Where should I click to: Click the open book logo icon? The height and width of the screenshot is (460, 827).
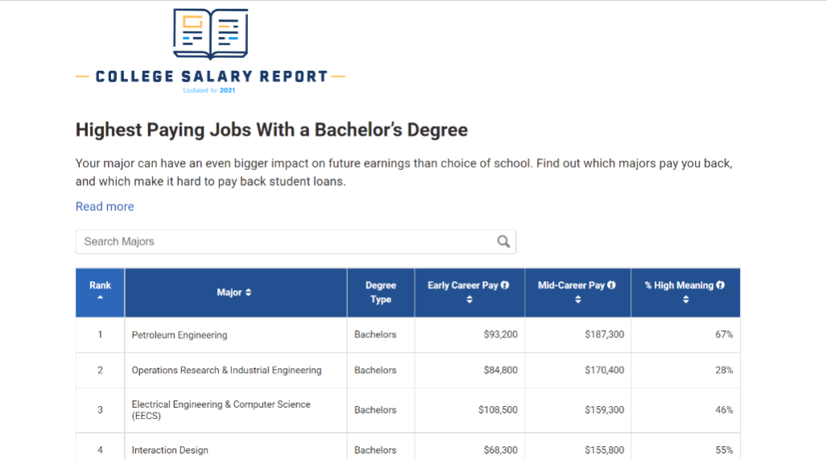click(x=210, y=34)
